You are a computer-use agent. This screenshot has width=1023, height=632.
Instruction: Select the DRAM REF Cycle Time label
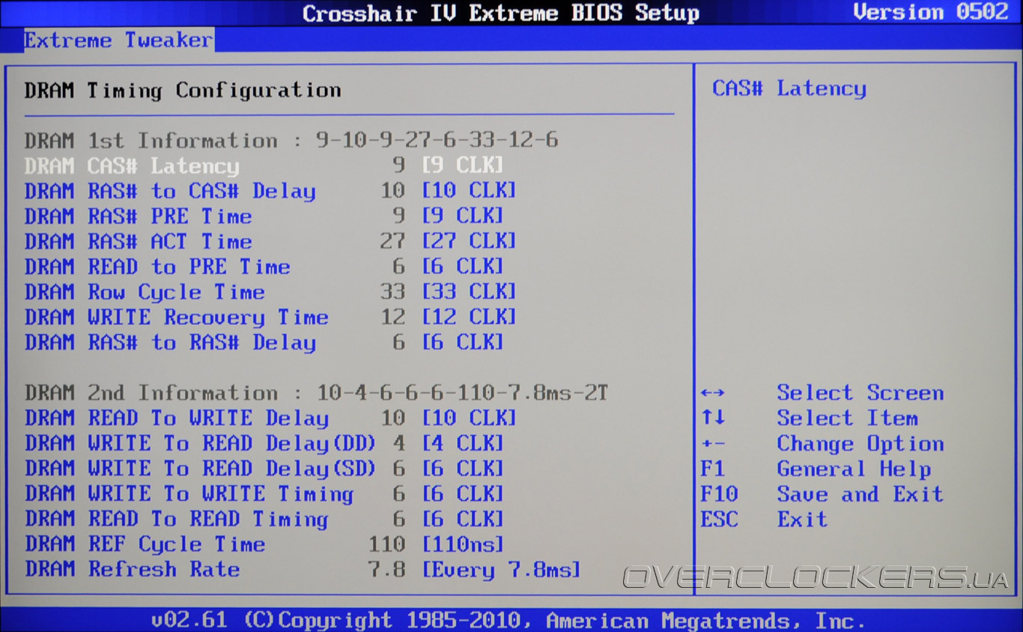(145, 544)
